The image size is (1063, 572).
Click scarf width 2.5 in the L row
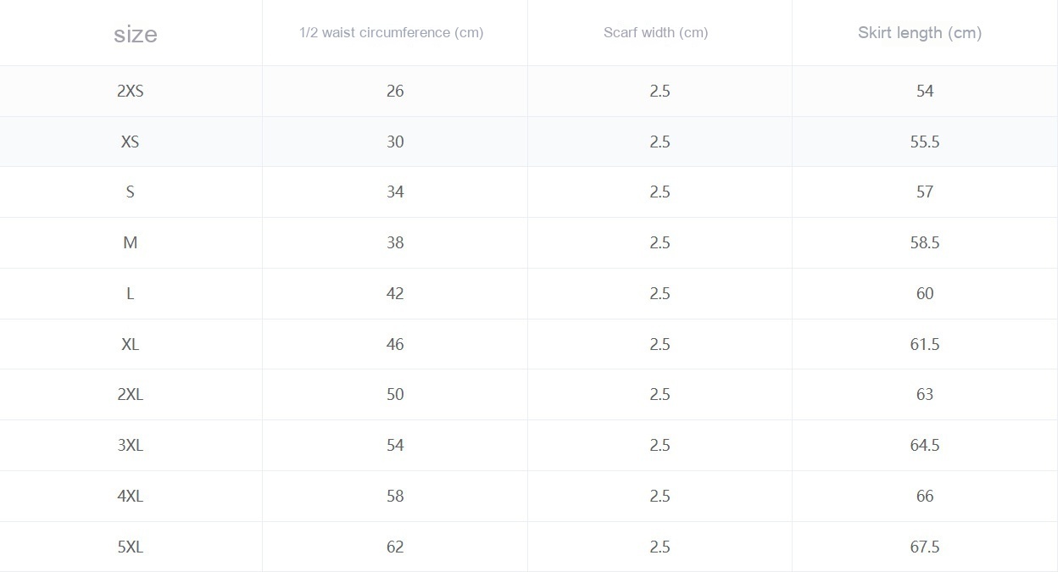click(x=660, y=293)
